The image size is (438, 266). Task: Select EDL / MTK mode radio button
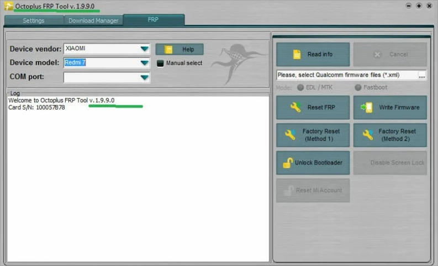point(300,88)
